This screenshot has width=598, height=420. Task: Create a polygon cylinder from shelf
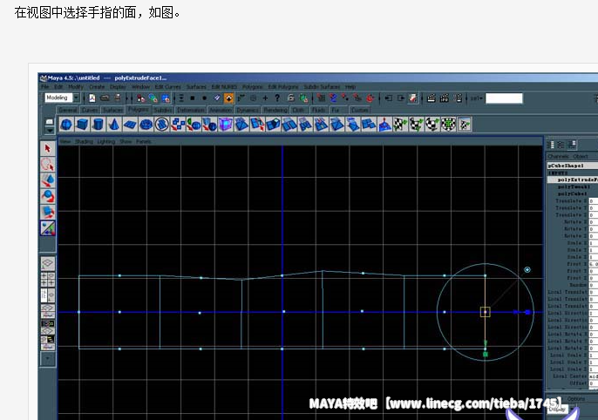[98, 125]
